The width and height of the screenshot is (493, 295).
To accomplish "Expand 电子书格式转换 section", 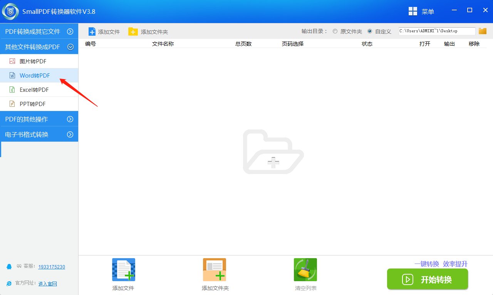I will point(39,134).
